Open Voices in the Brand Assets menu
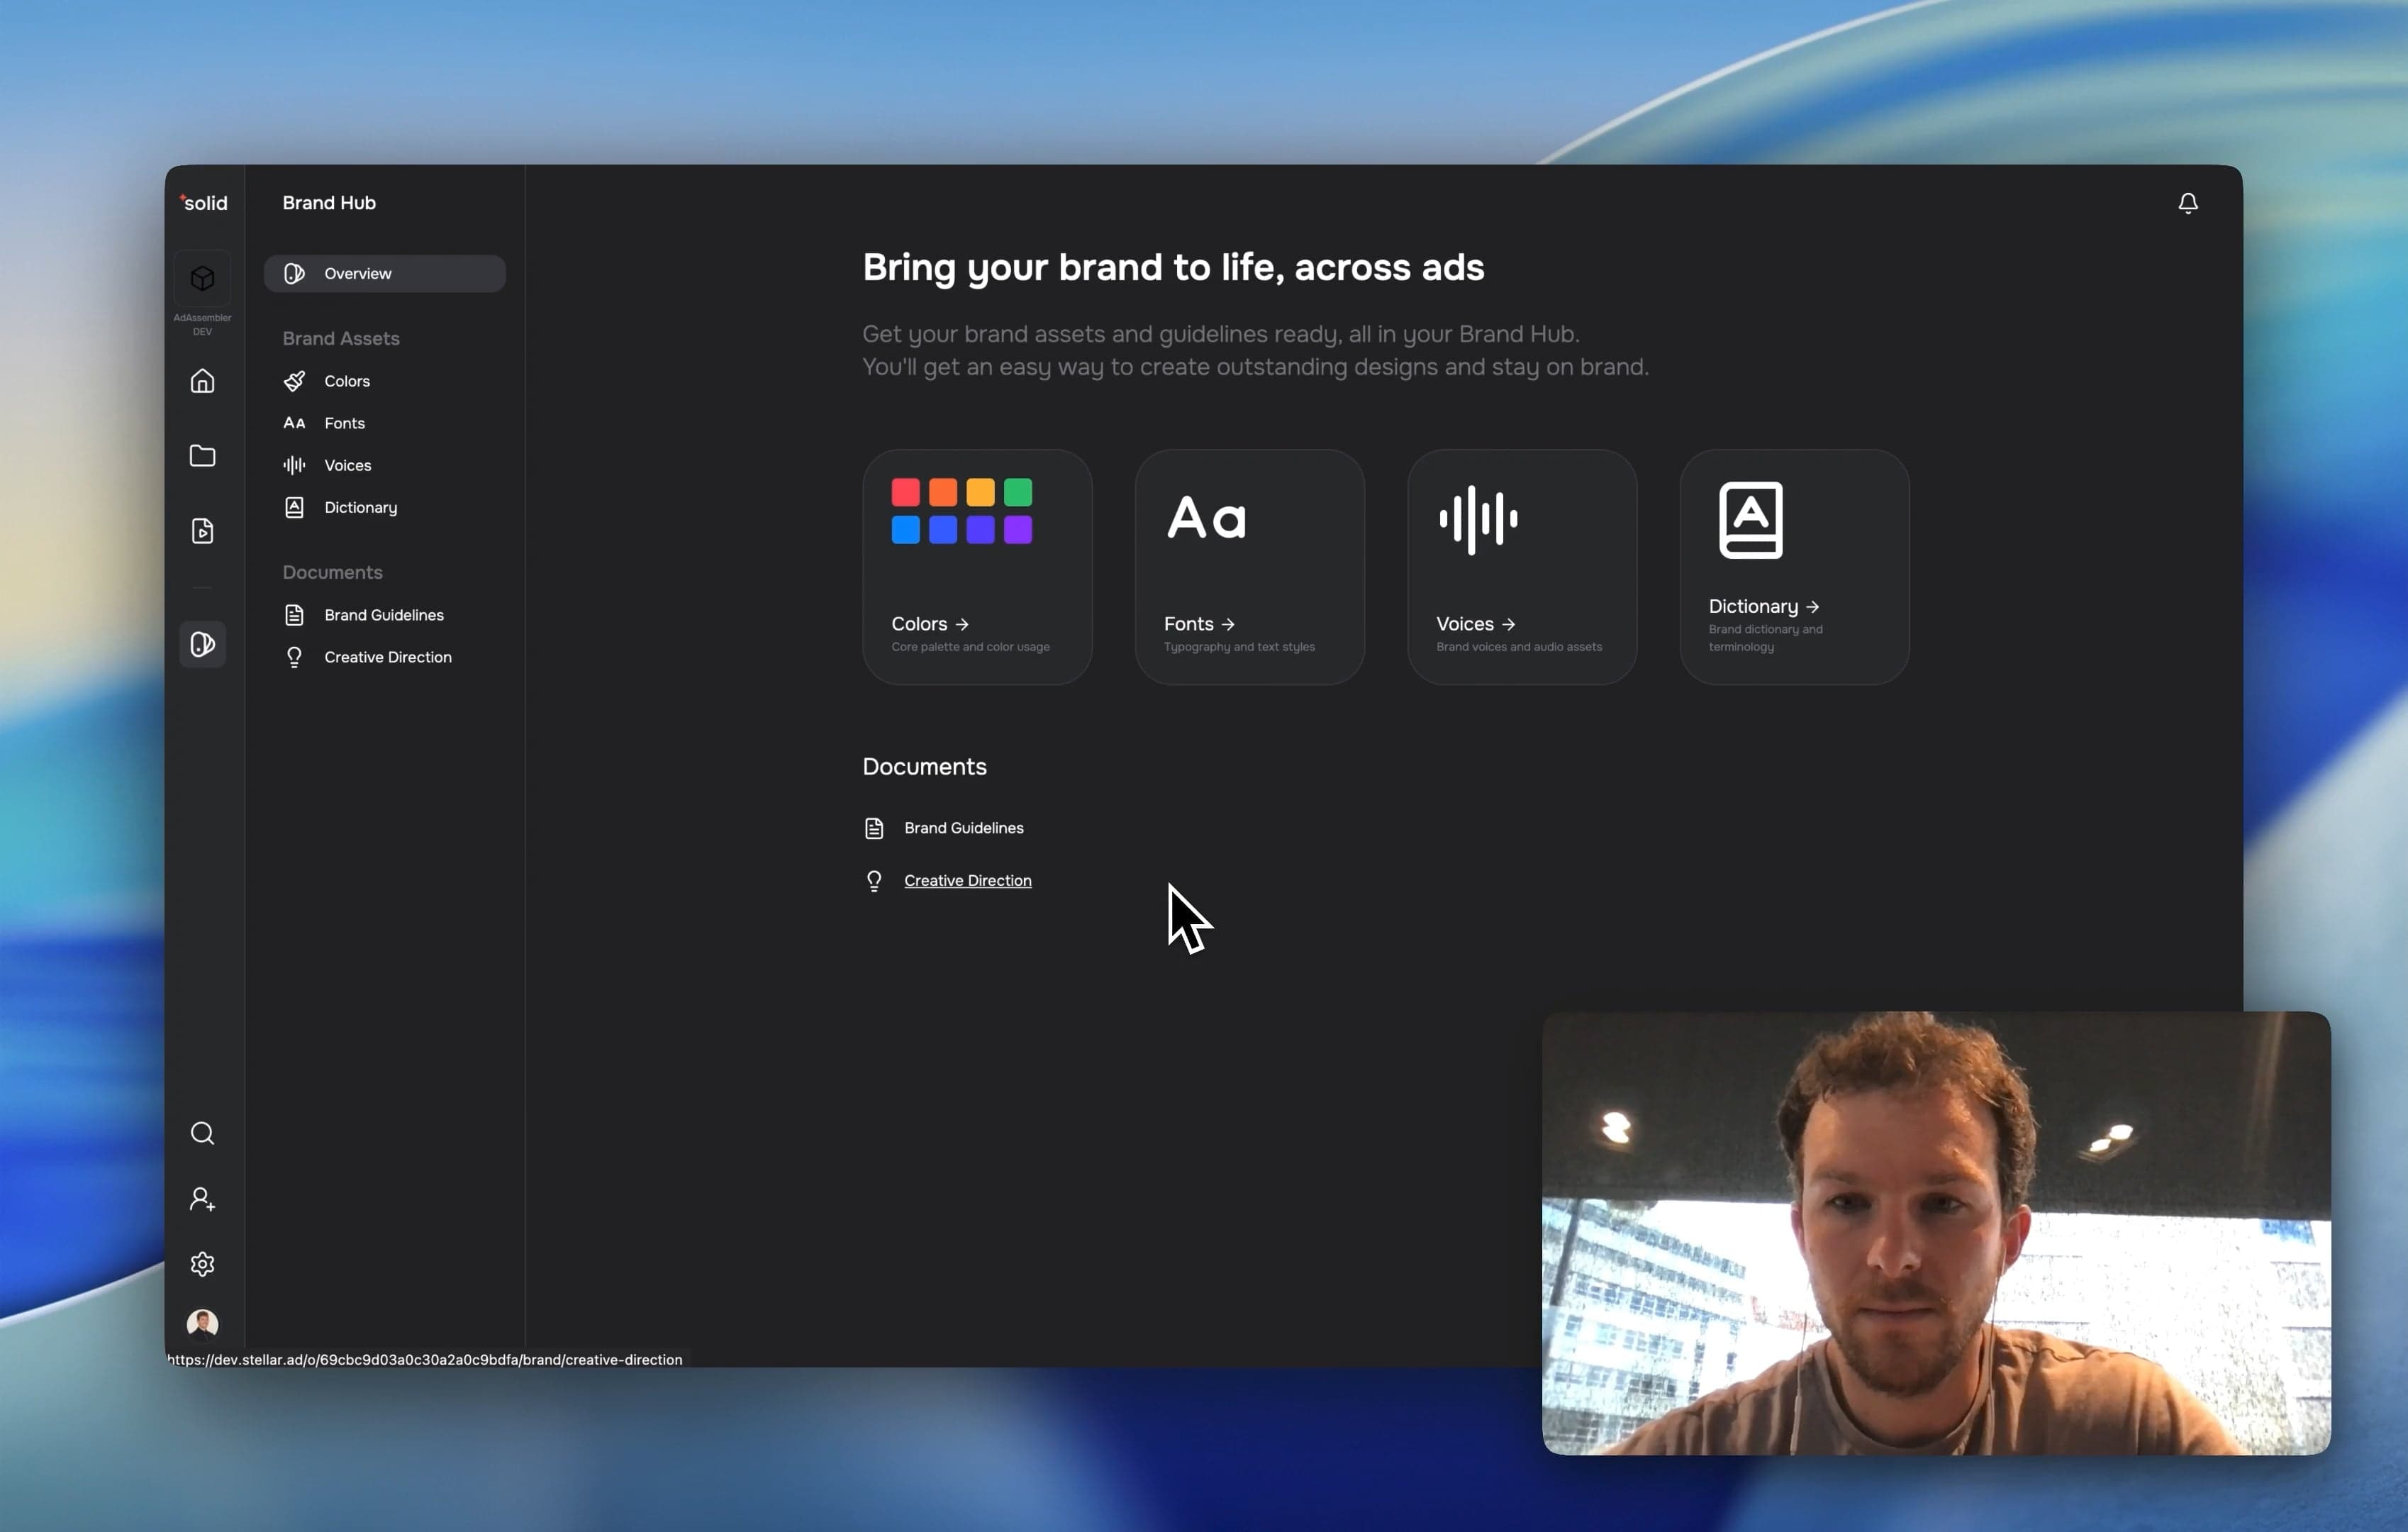Screen dimensions: 2408x1532 347,465
